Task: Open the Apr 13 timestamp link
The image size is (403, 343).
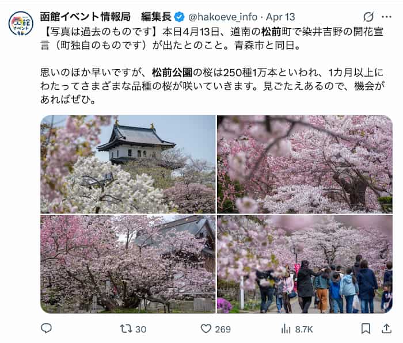Action: [x=280, y=17]
